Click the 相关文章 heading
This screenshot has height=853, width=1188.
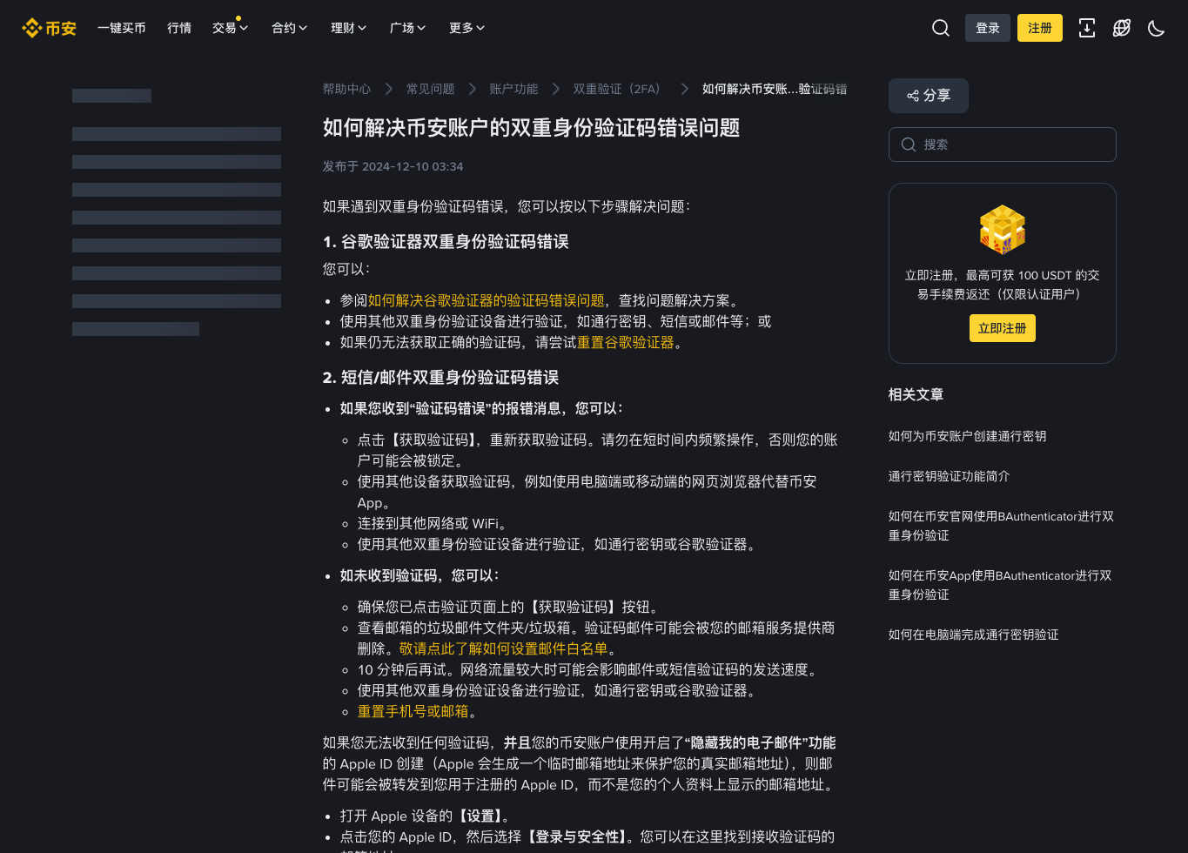(x=916, y=394)
